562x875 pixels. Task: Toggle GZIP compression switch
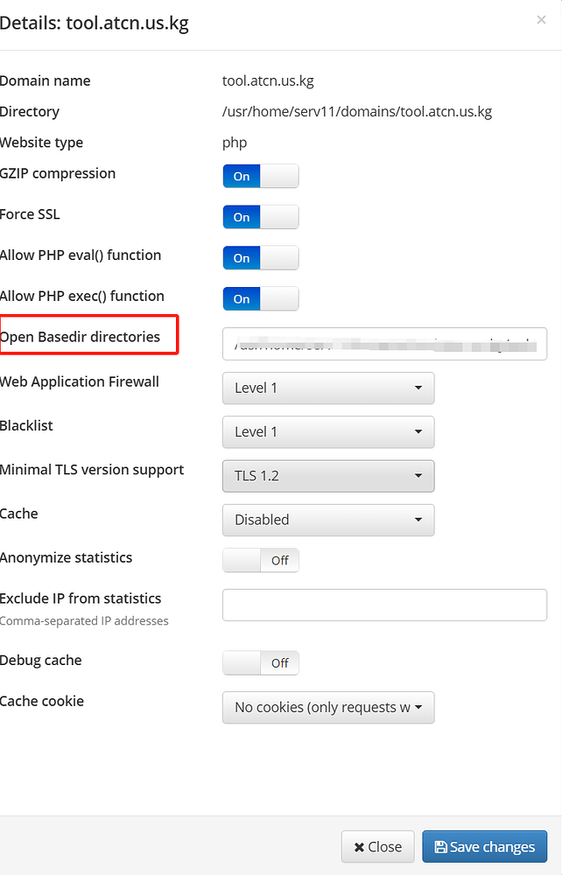click(x=261, y=176)
